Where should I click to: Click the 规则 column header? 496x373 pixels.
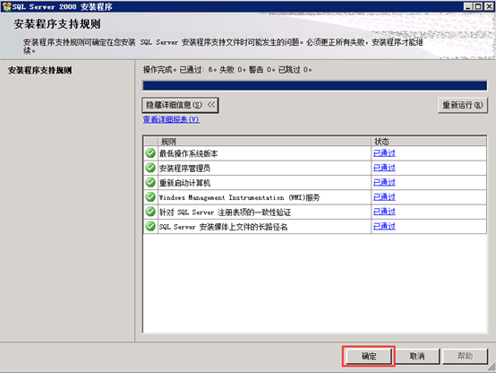point(264,141)
